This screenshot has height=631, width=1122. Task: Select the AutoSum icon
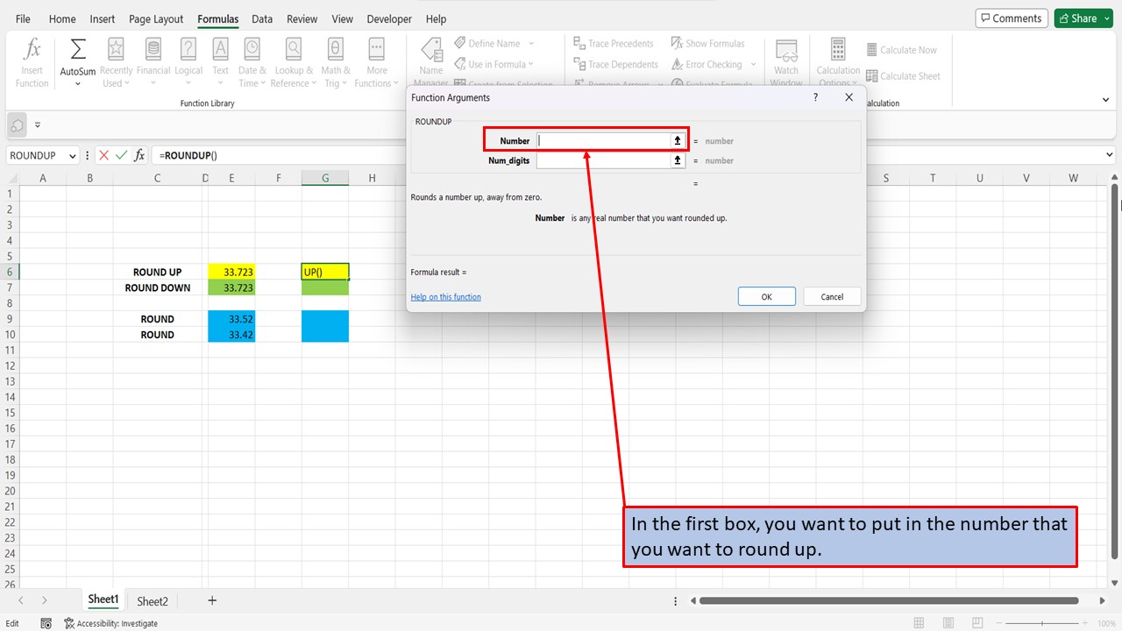point(77,60)
